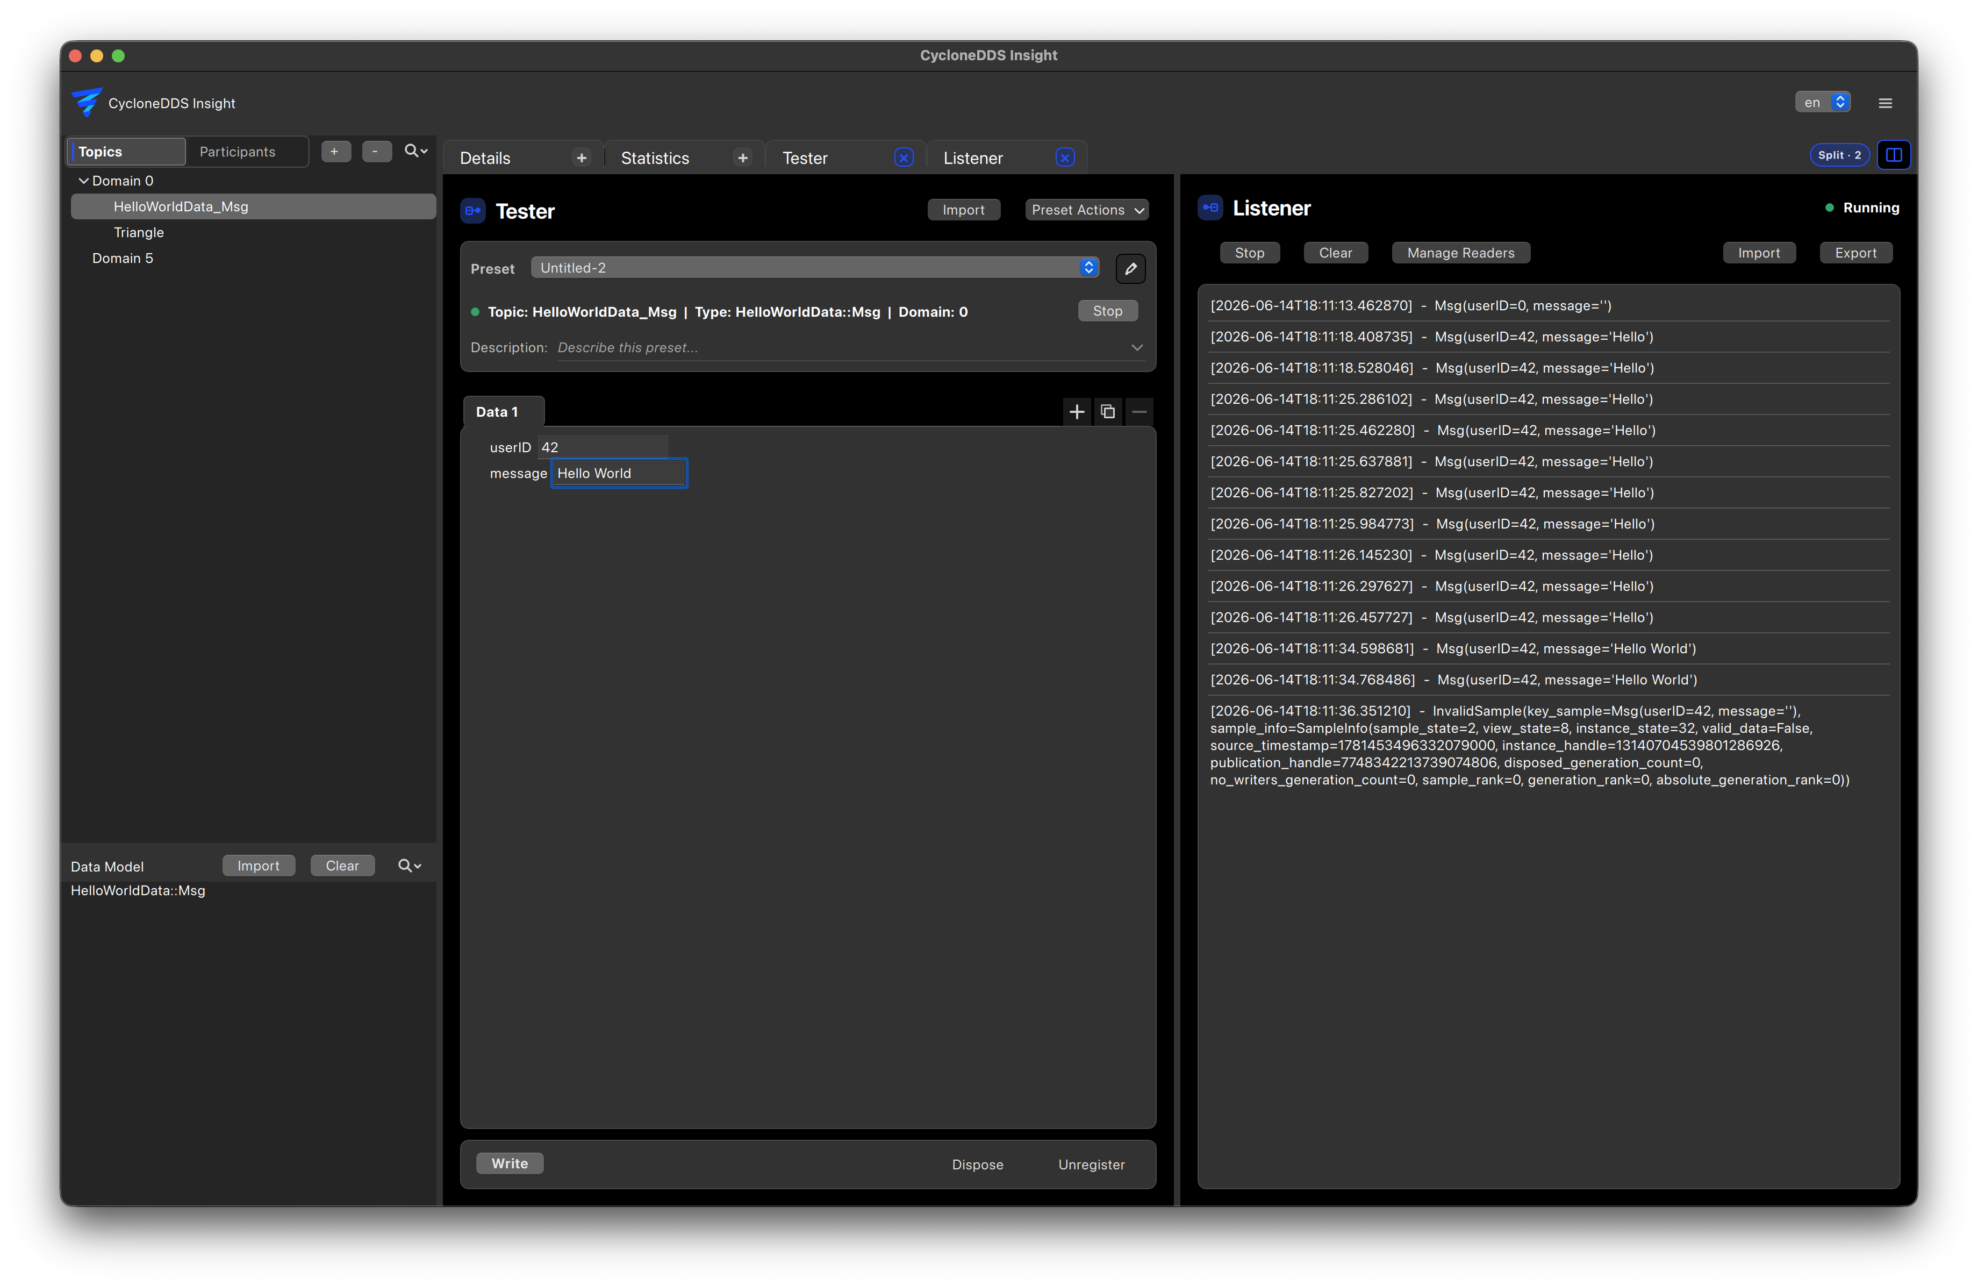This screenshot has height=1286, width=1978.
Task: Select the HelloWorldData_Msg topic
Action: [x=254, y=206]
